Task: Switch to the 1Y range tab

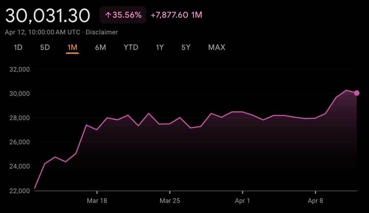Action: click(x=160, y=47)
